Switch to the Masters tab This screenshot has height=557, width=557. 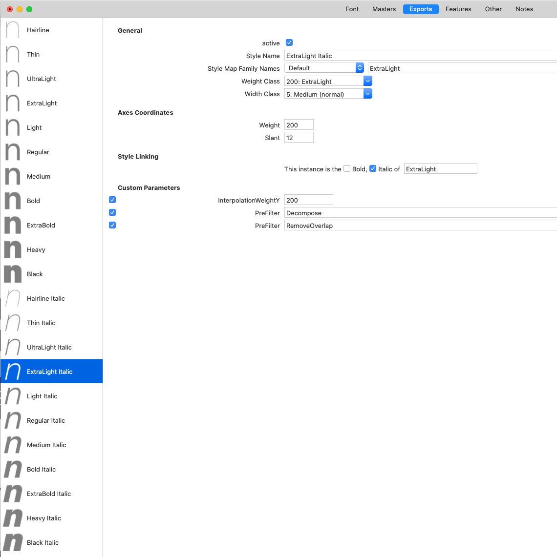click(x=384, y=9)
